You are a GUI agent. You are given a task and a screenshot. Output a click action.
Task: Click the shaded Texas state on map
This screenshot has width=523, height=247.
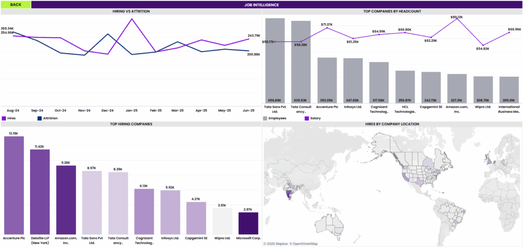420,182
